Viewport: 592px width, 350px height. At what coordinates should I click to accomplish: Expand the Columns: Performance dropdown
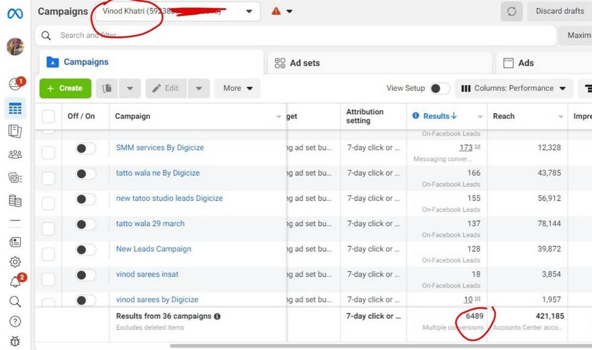coord(514,89)
